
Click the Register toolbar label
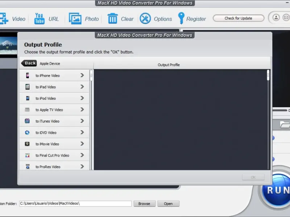coord(196,19)
